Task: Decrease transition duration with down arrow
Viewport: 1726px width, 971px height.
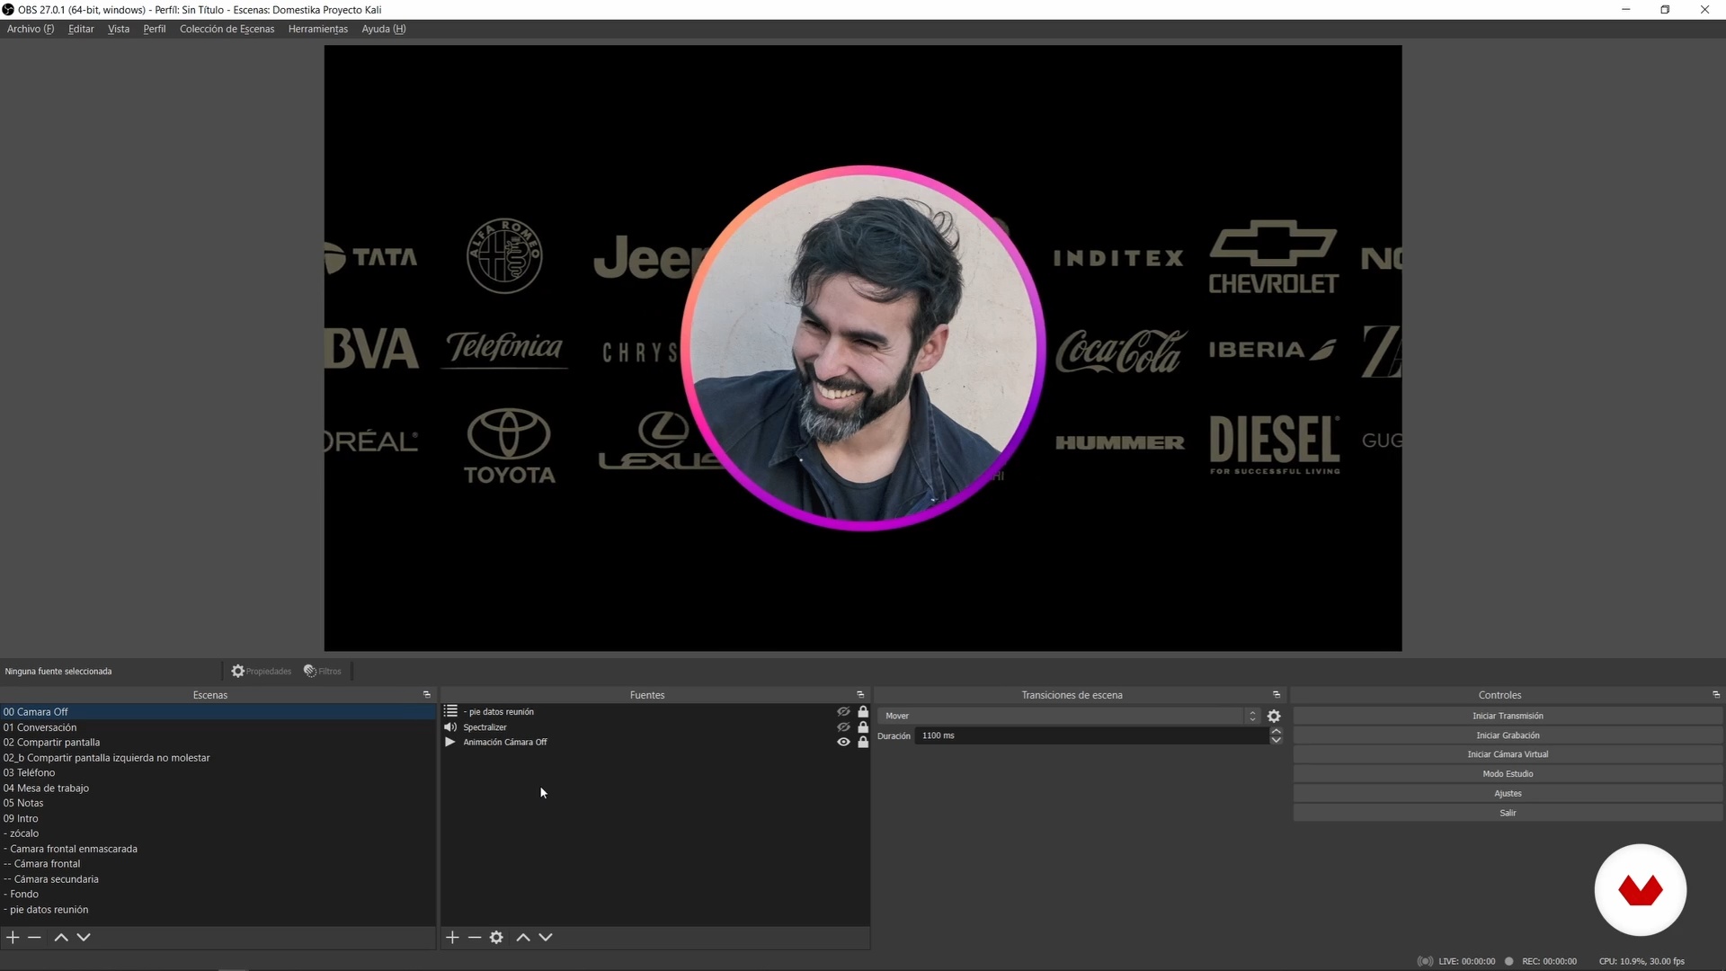Action: tap(1276, 740)
